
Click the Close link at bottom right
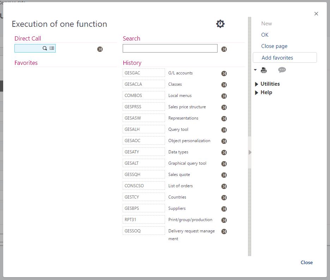click(306, 262)
